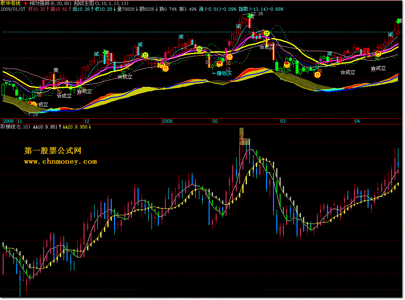Click 2009 year marker on time axis
This screenshot has height=300, width=405.
click(x=167, y=121)
